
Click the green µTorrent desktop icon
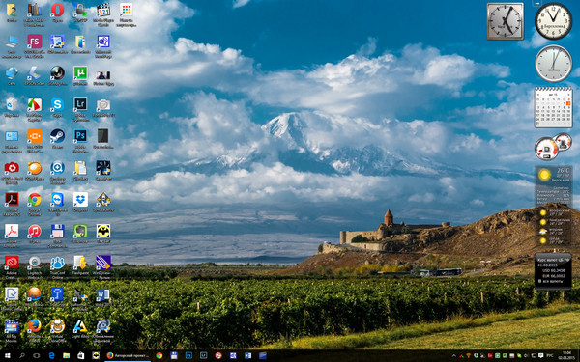click(x=80, y=75)
